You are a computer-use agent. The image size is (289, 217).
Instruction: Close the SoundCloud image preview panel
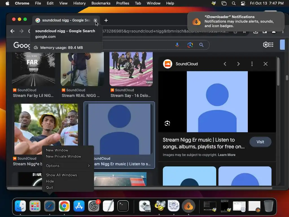coord(265,64)
